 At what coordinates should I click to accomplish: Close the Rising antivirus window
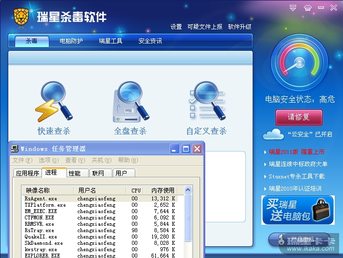point(334,8)
